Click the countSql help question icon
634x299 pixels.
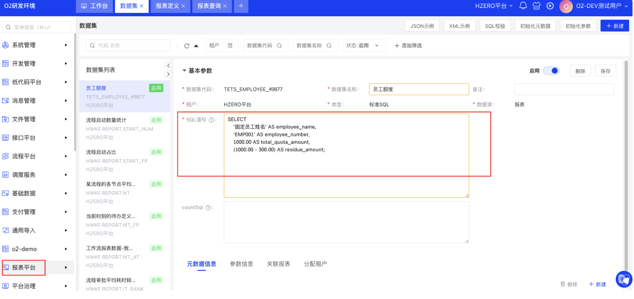(208, 208)
